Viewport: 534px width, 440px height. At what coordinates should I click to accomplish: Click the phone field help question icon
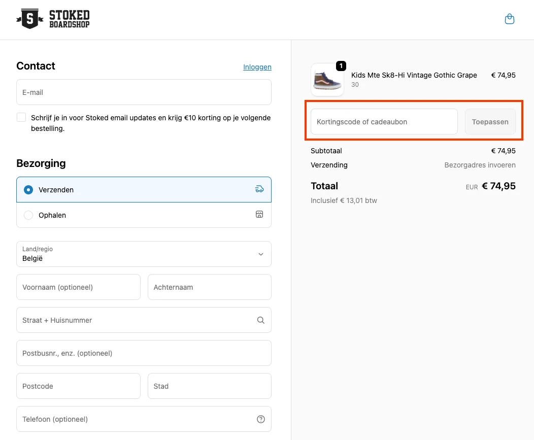click(261, 419)
